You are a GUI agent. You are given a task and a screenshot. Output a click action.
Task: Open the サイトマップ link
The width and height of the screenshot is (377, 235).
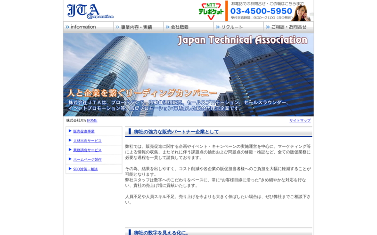pos(300,121)
